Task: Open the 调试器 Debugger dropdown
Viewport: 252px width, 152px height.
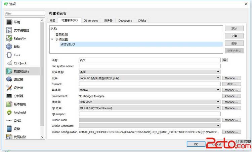Action: [150, 102]
